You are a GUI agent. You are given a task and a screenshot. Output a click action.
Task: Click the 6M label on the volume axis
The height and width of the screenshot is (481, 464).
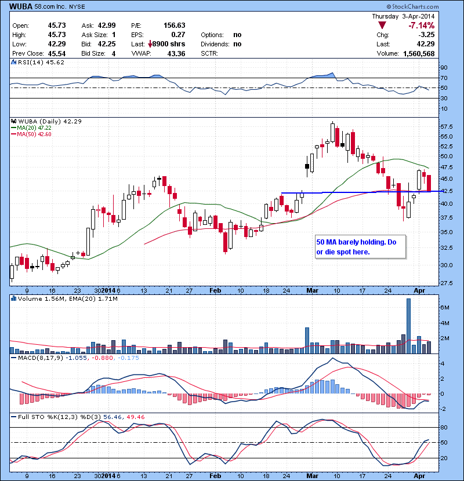[x=445, y=307]
